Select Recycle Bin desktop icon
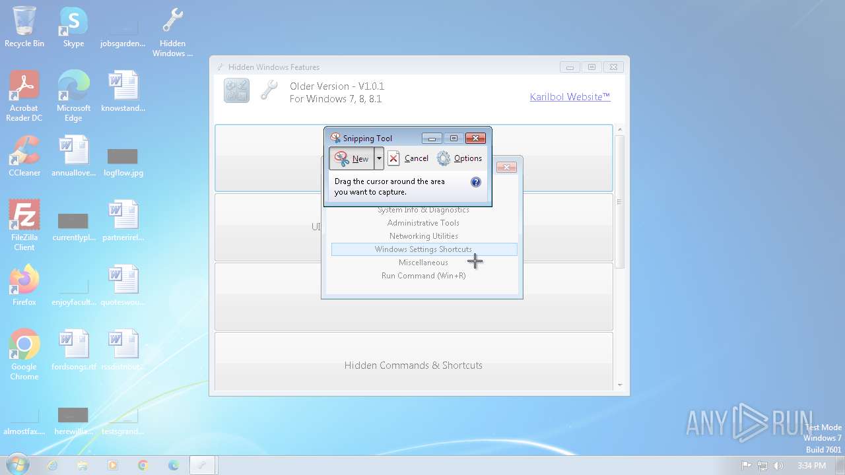 click(x=24, y=27)
